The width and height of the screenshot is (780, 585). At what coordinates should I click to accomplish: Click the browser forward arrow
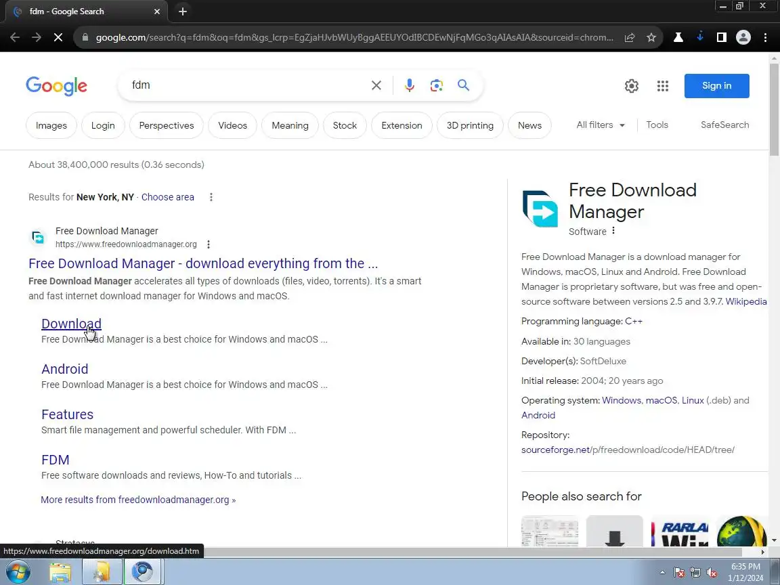(x=37, y=37)
